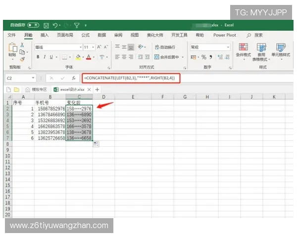Image resolution: width=297 pixels, height=238 pixels.
Task: Switch to the 审阅 ribbon tab
Action: 118,35
